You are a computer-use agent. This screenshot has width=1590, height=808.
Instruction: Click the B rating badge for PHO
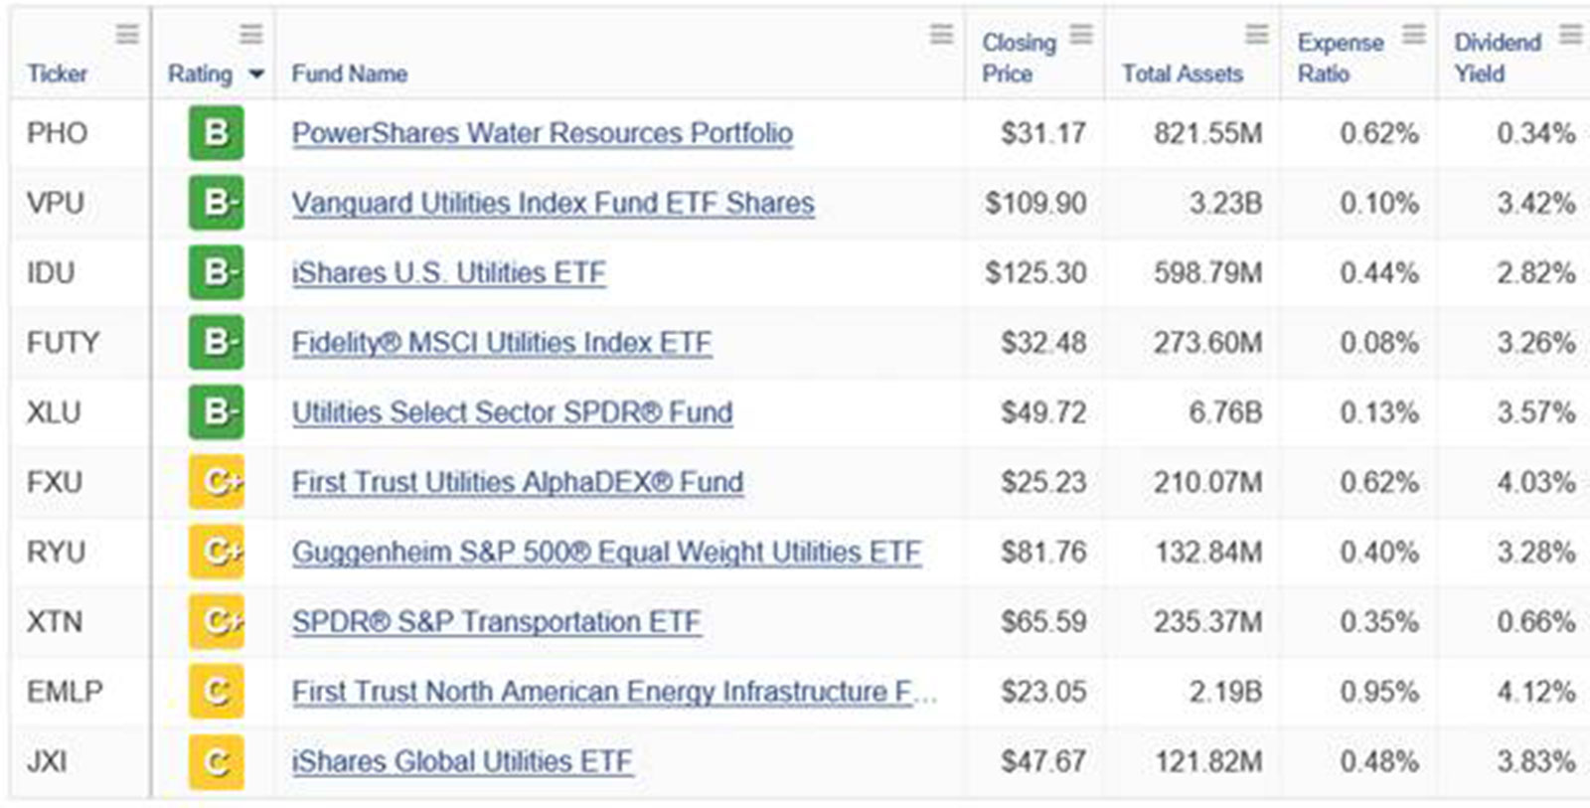tap(217, 133)
